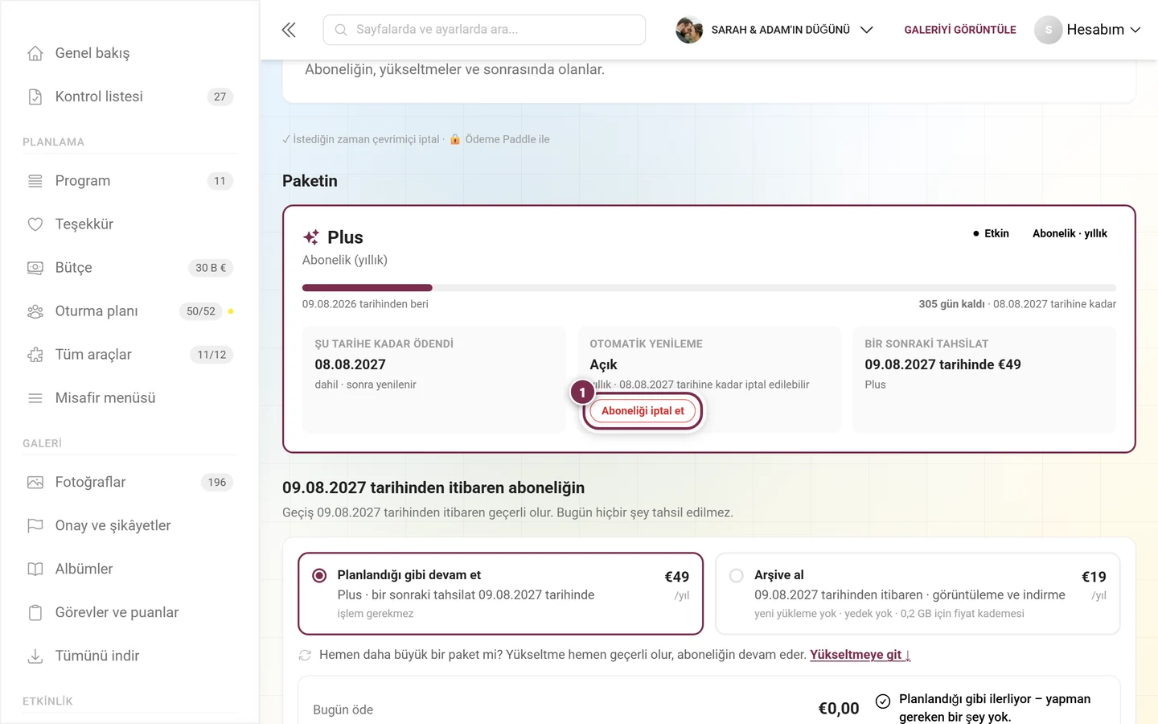The image size is (1158, 724).
Task: Click the Tüm araçlar puzzle icon
Action: 35,355
